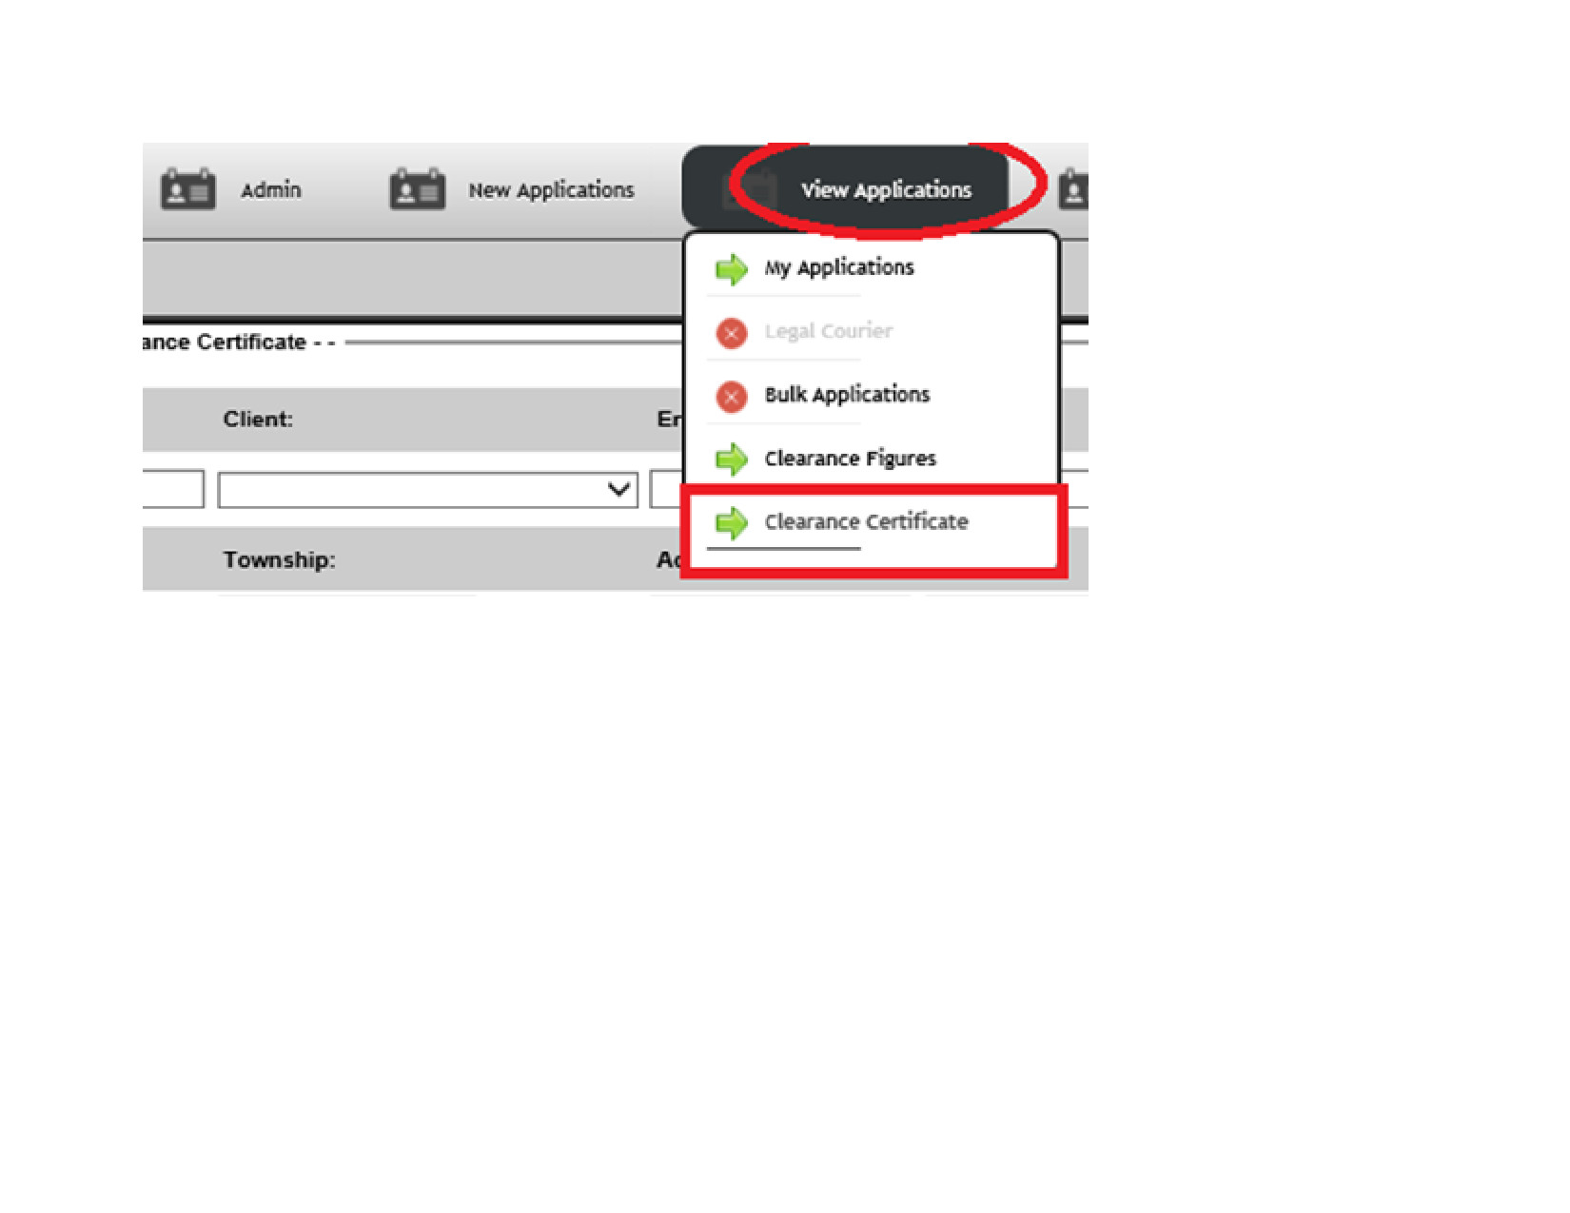Select My Applications from dropdown menu
The image size is (1570, 1213).
click(839, 268)
